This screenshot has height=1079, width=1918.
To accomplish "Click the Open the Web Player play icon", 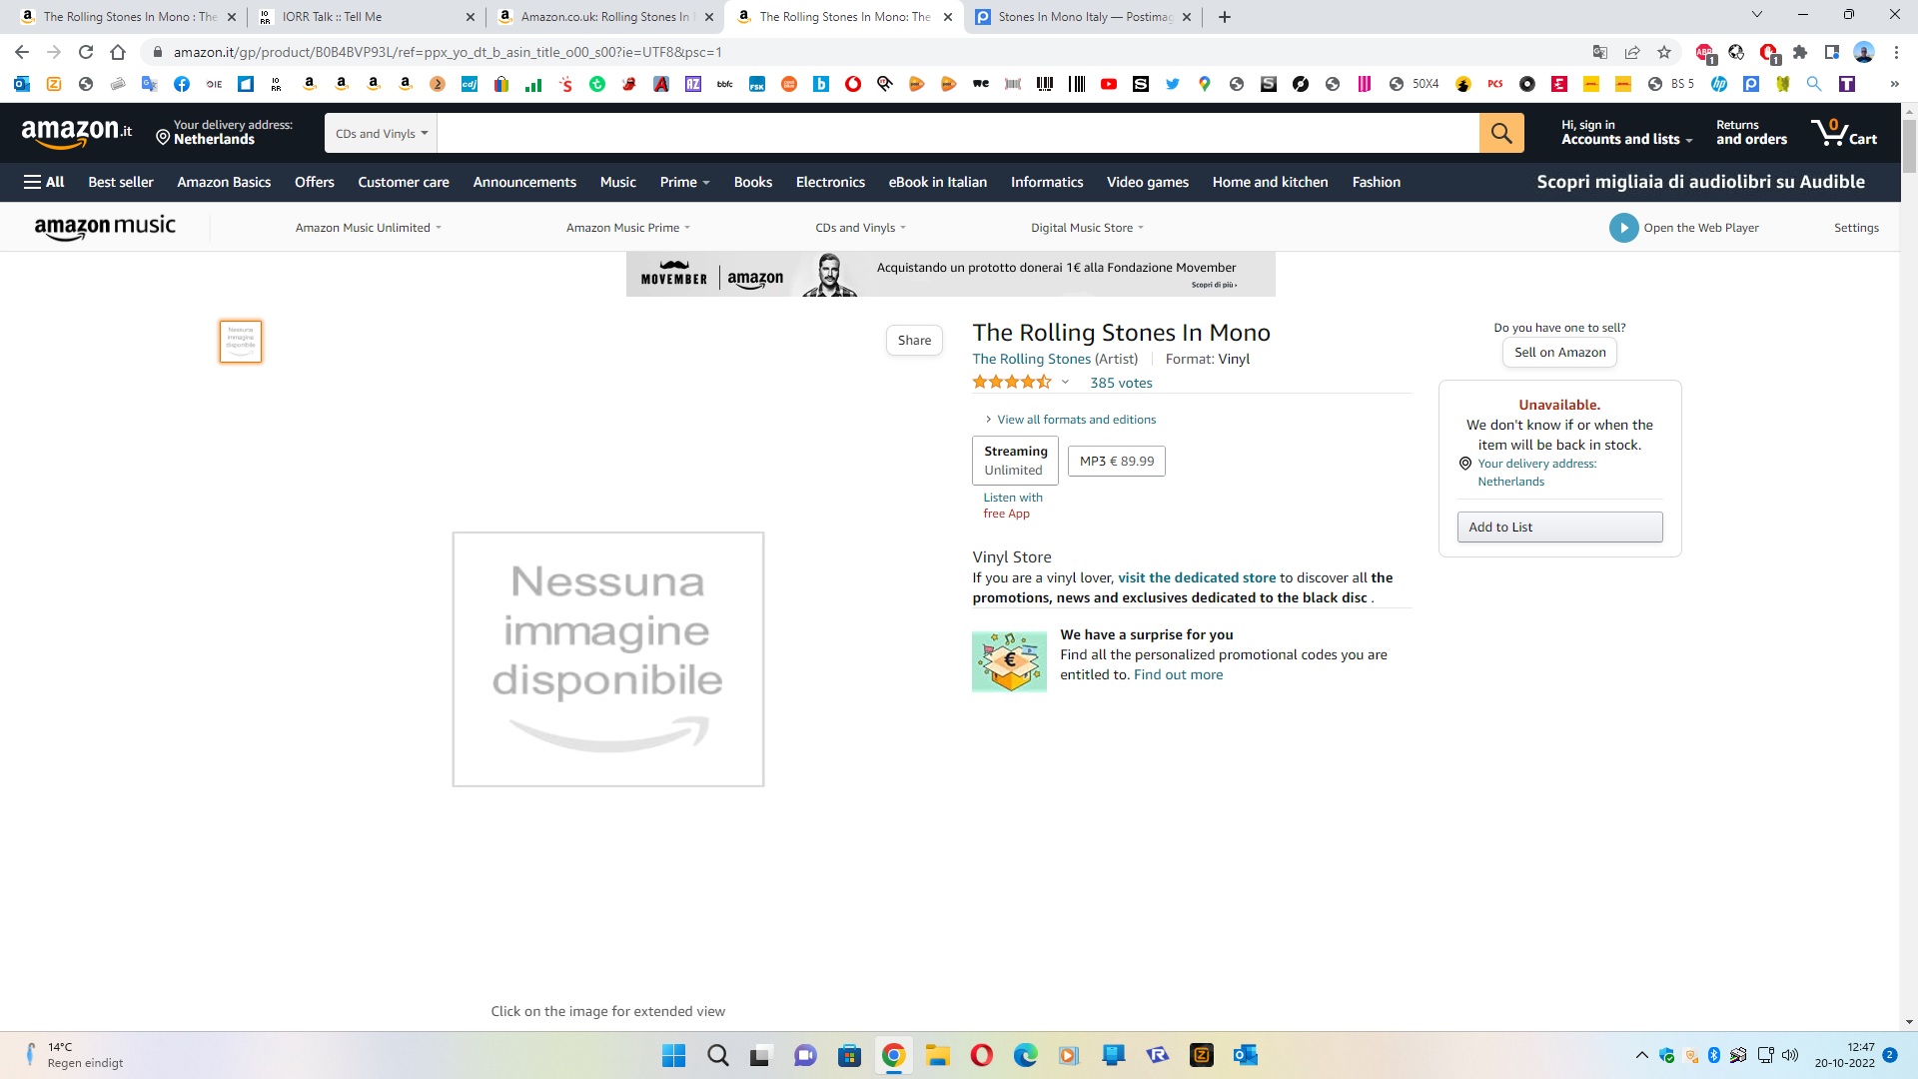I will tap(1623, 228).
